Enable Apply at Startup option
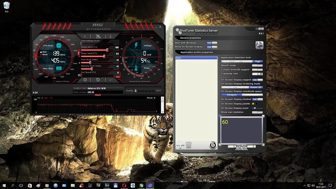 pyautogui.click(x=54, y=81)
